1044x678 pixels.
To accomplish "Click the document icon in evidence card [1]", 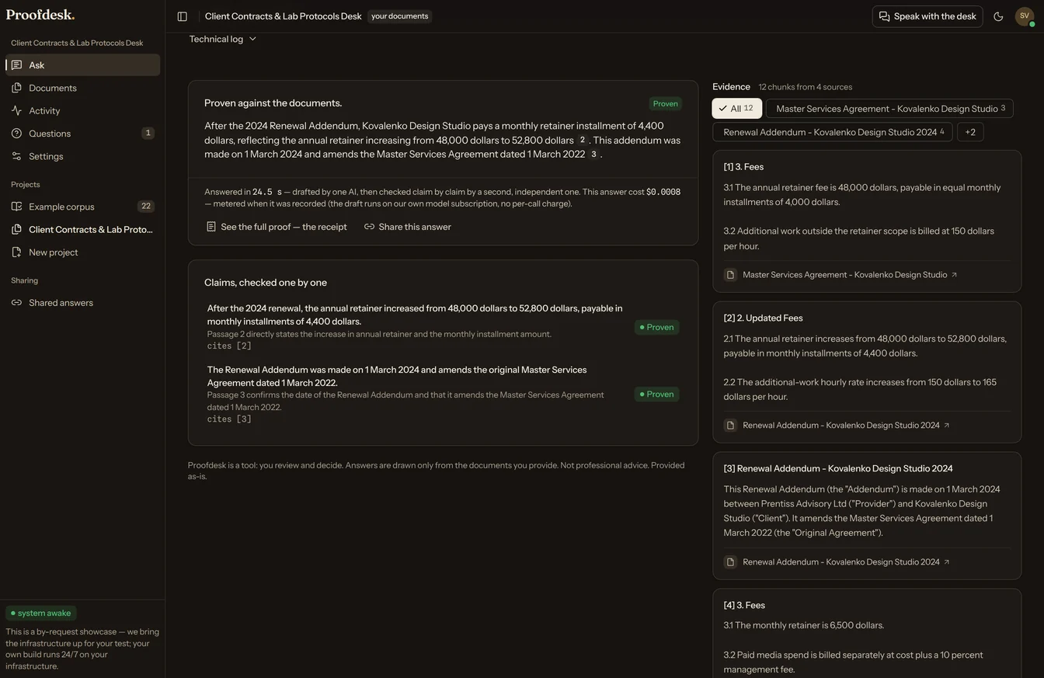I will tap(730, 275).
